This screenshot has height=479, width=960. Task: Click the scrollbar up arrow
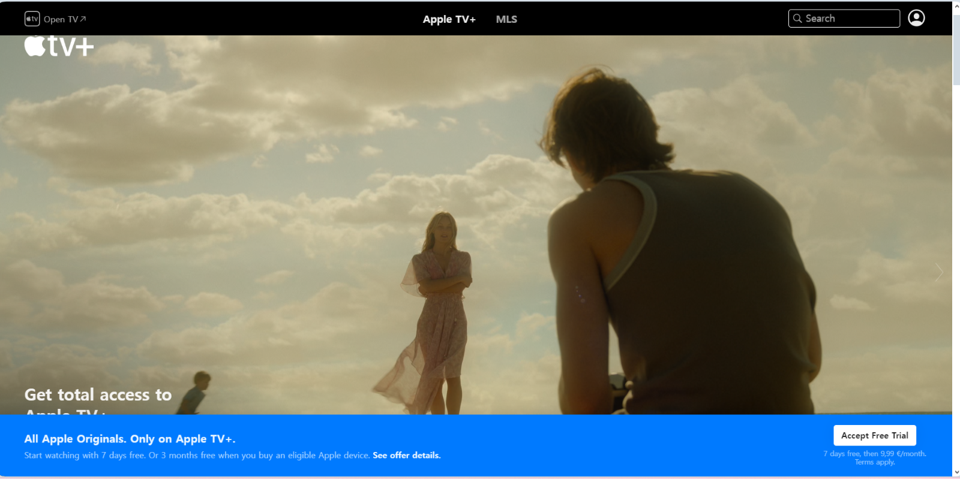[956, 7]
